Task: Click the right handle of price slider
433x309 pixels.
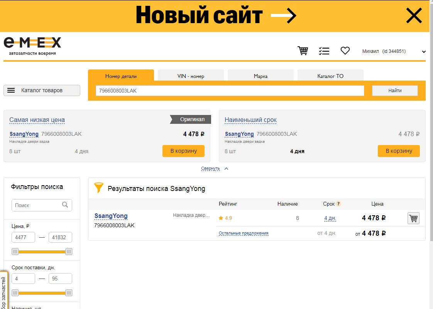Action: 69,252
